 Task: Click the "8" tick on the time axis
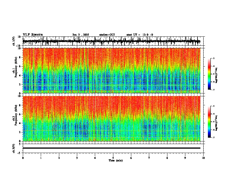[167, 158]
